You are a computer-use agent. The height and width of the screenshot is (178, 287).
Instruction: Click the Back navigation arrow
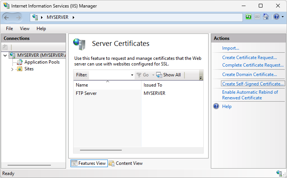(x=7, y=17)
